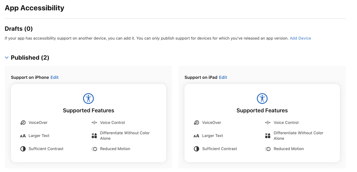The width and height of the screenshot is (357, 172).
Task: Edit the Support on iPhone section
Action: [55, 77]
